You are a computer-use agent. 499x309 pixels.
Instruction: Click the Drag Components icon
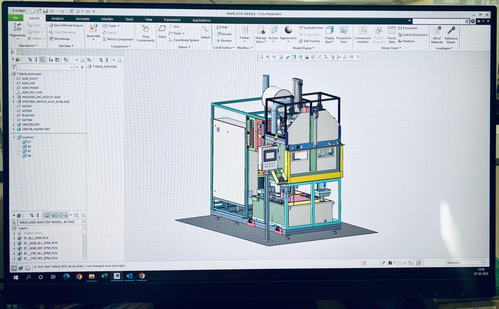pyautogui.click(x=146, y=29)
